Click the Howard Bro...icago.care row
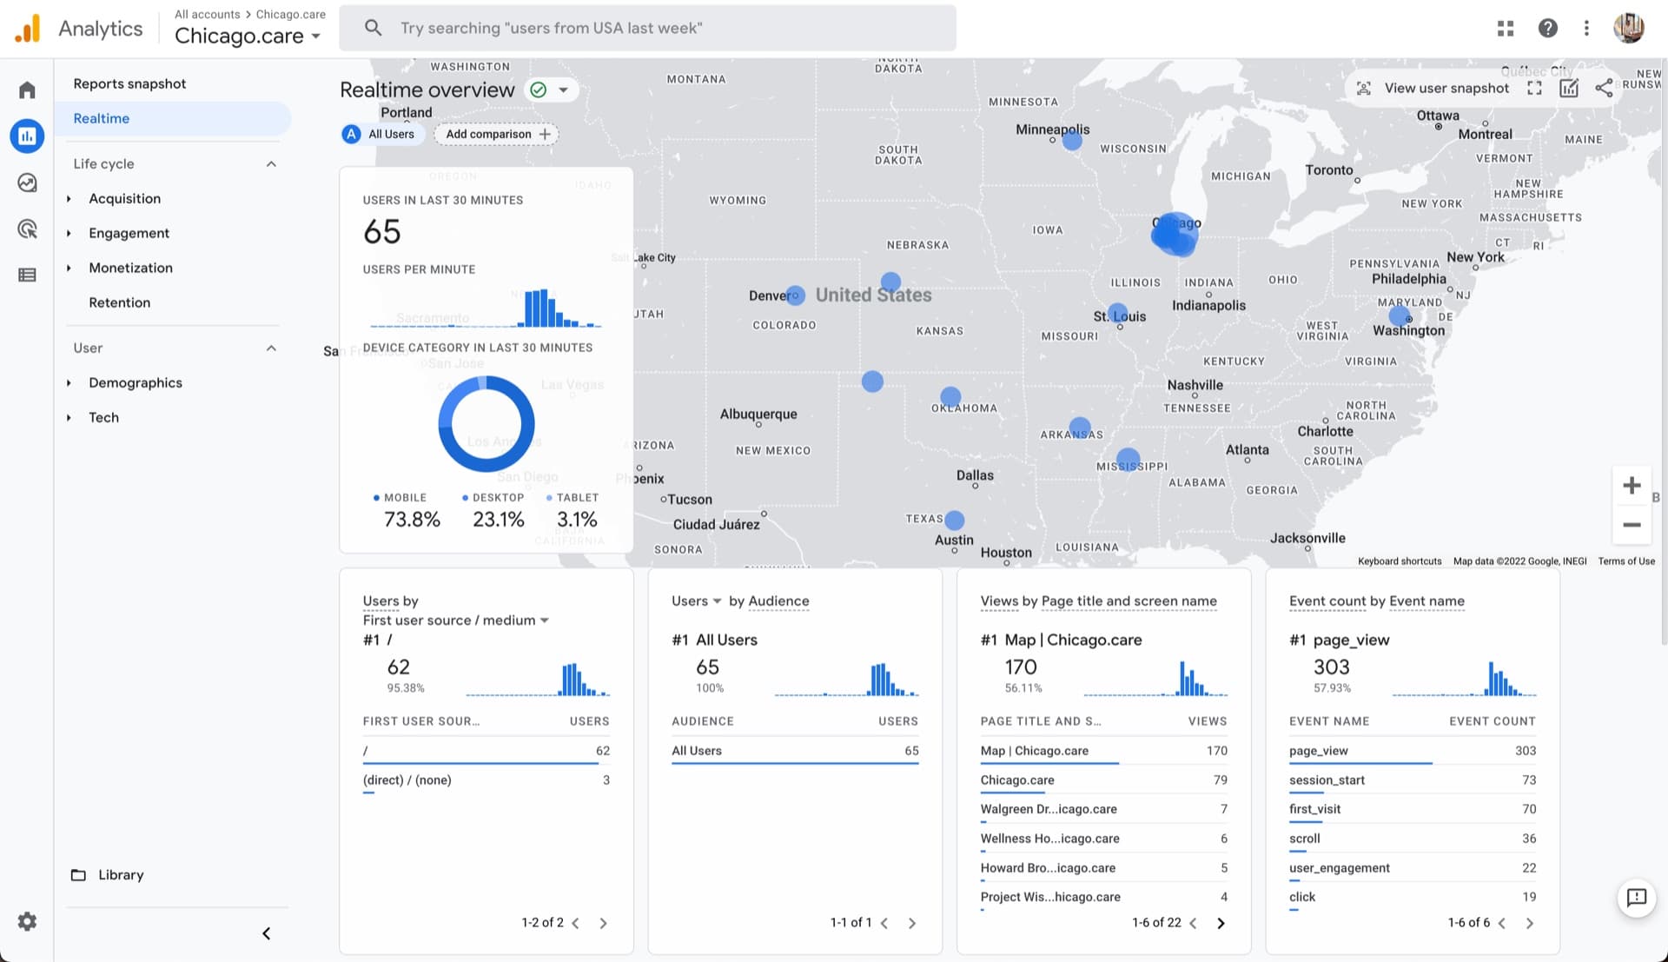The width and height of the screenshot is (1668, 962). point(1103,868)
